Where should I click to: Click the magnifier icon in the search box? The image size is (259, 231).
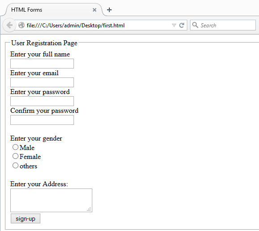click(x=195, y=25)
